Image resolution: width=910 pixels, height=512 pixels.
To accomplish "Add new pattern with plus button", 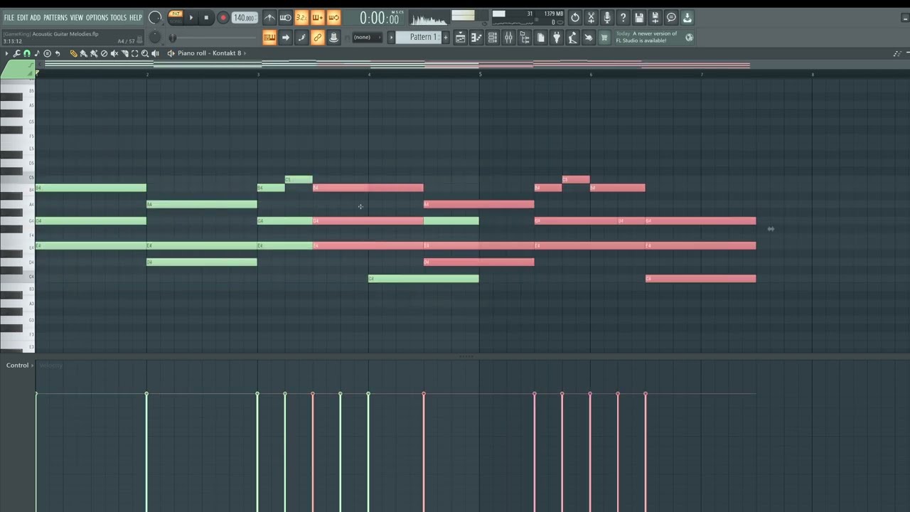I will (x=446, y=37).
